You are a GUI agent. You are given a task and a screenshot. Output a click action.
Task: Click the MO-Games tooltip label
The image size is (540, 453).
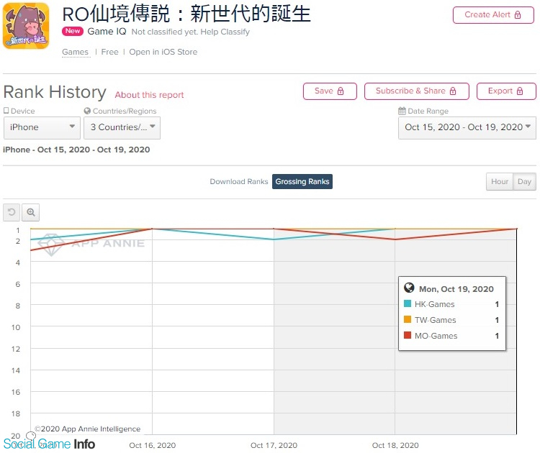(436, 336)
